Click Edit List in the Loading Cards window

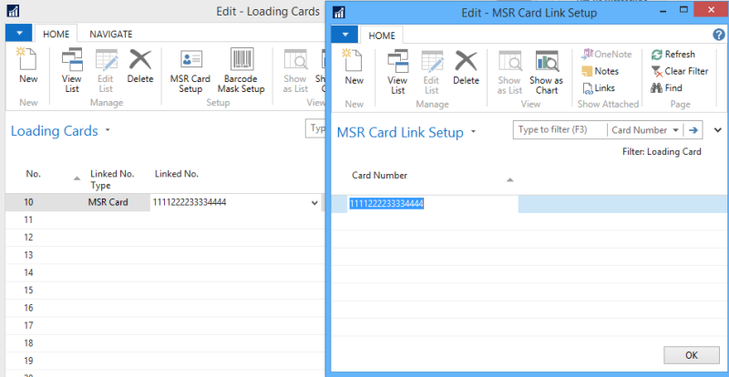106,70
